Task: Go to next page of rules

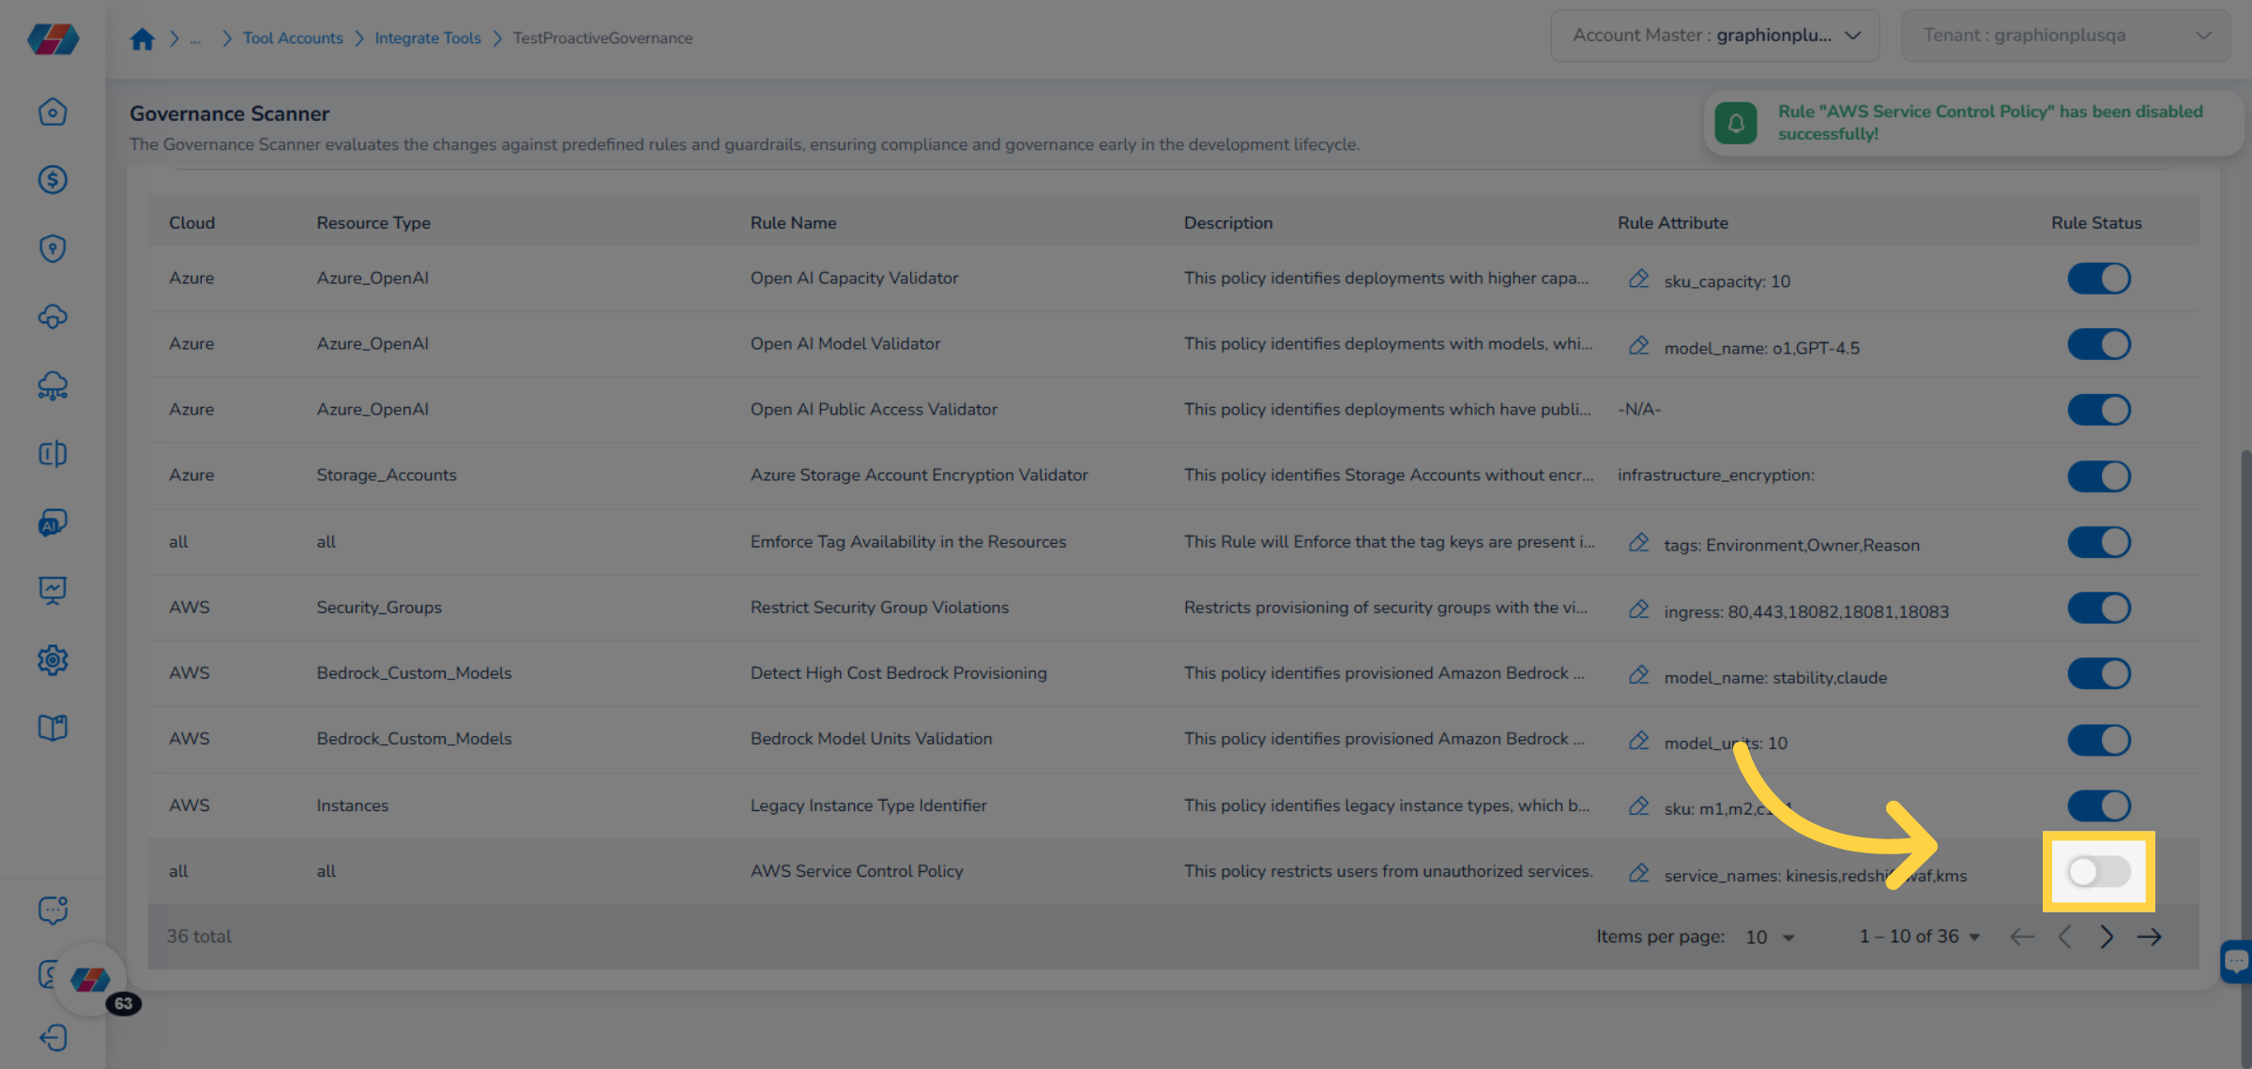Action: (x=2107, y=937)
